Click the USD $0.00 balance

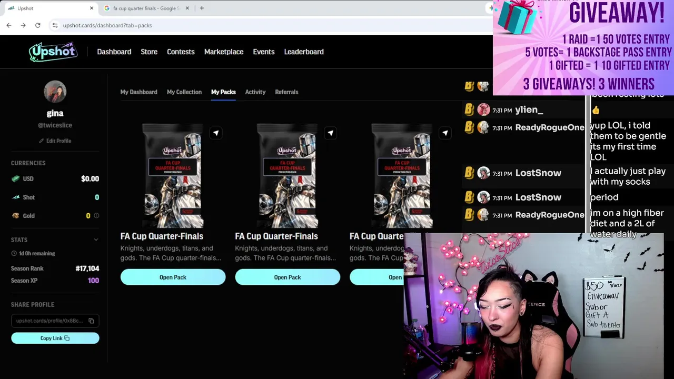point(90,178)
